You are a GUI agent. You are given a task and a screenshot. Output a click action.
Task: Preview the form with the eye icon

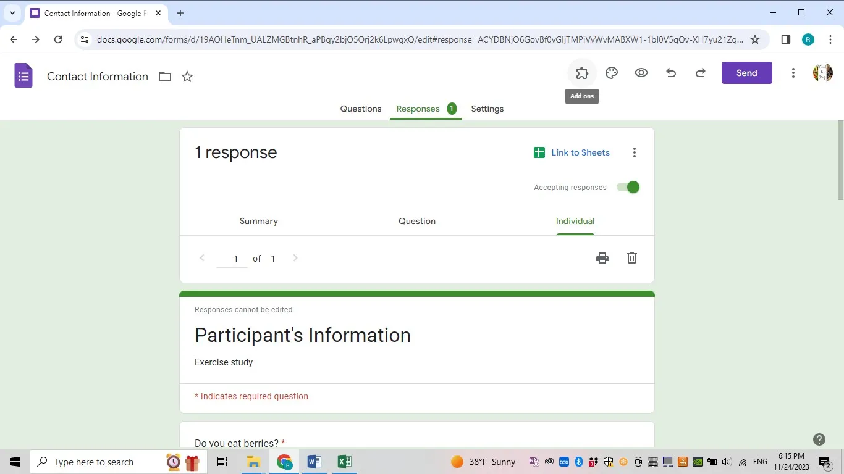click(x=641, y=72)
